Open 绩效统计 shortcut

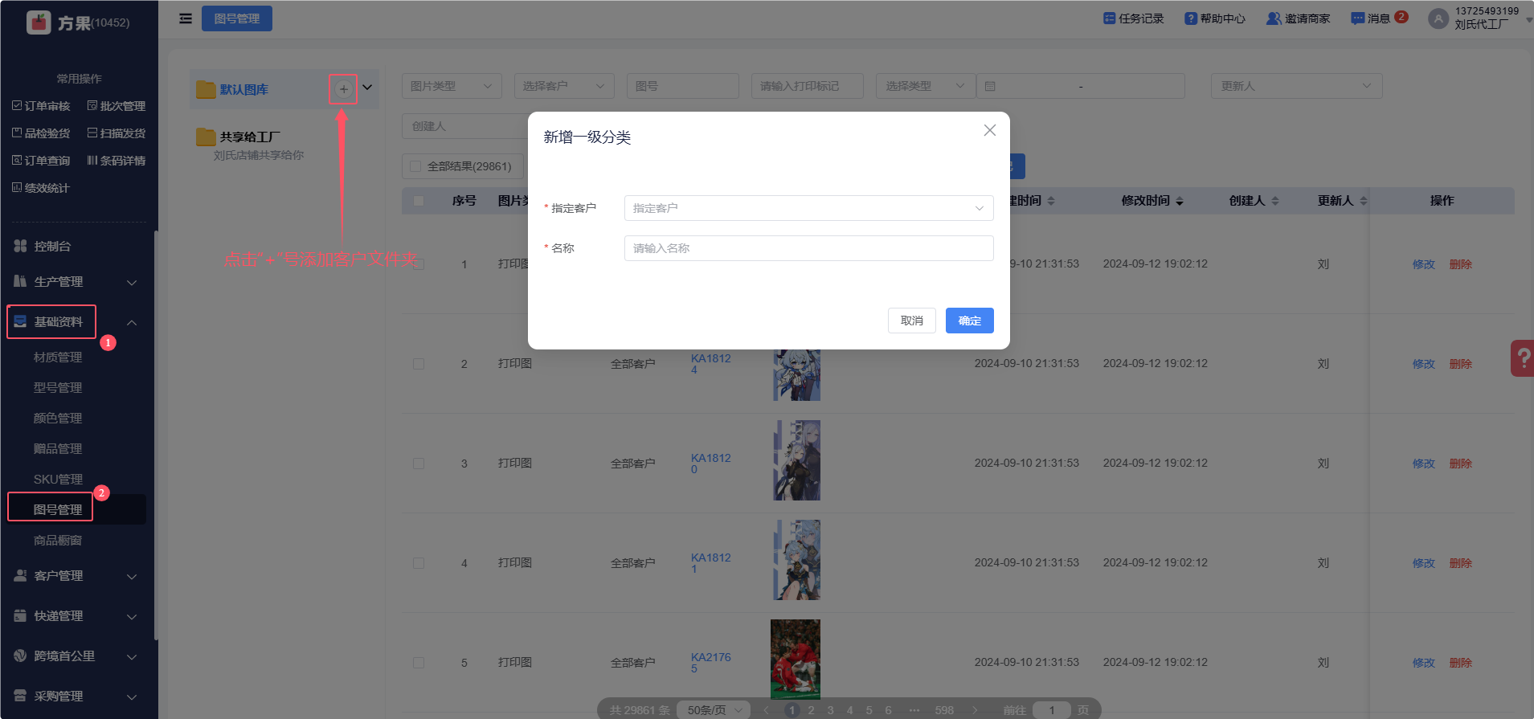point(41,188)
